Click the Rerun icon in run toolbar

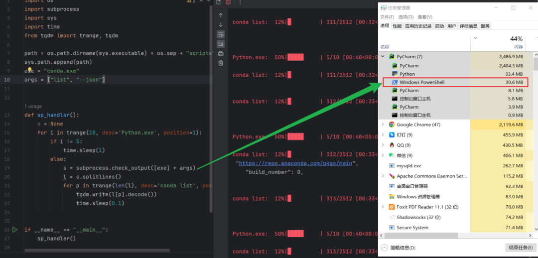(x=218, y=2)
